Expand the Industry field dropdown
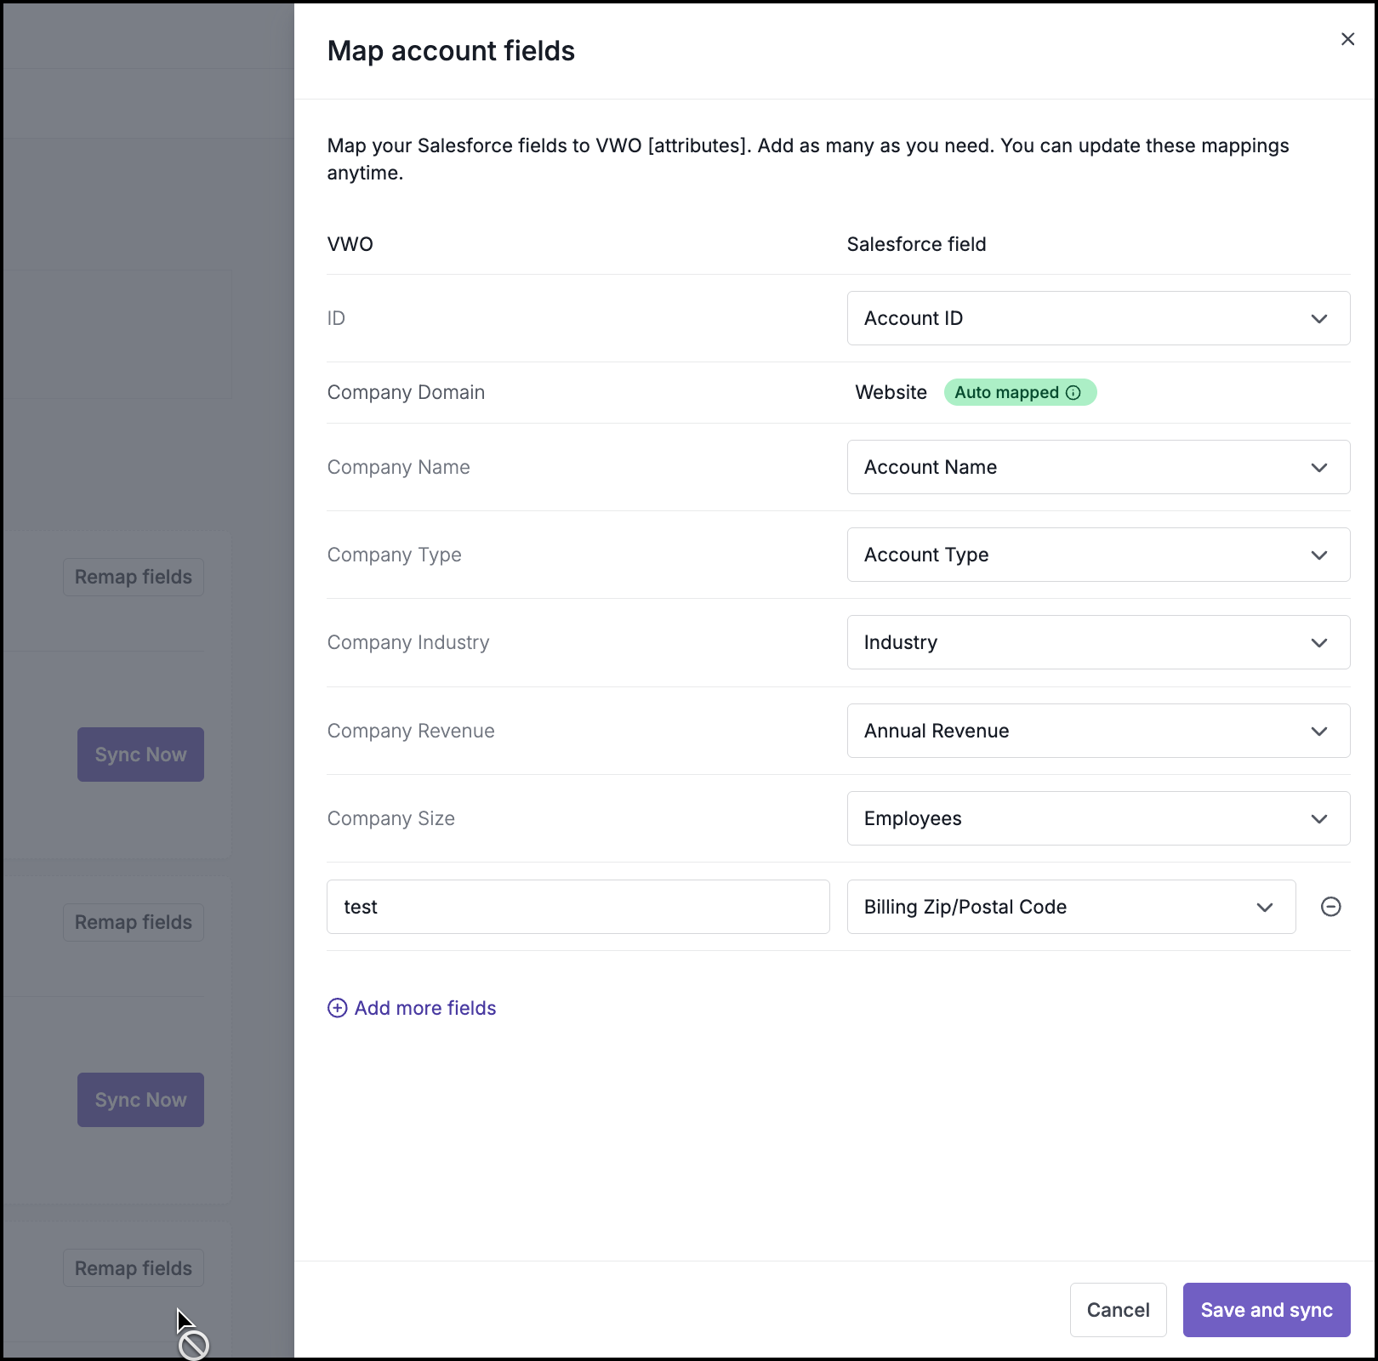Viewport: 1378px width, 1361px height. click(x=1097, y=642)
